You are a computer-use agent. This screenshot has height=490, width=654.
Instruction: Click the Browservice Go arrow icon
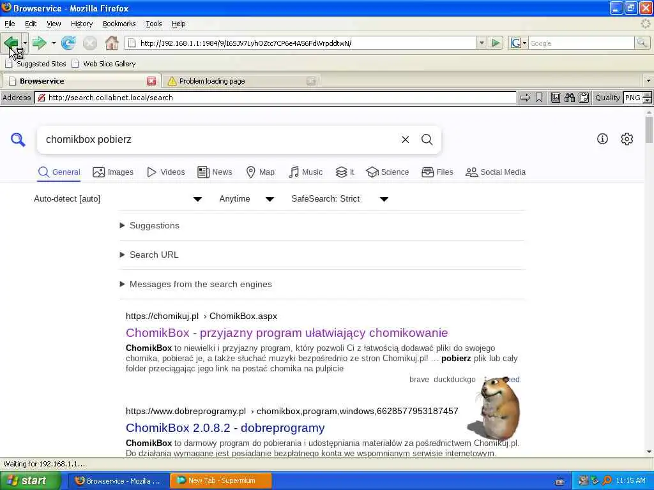click(525, 98)
